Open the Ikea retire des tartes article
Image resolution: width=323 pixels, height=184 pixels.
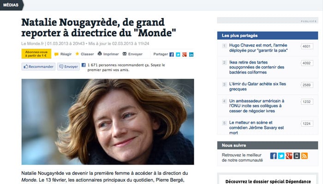(x=257, y=67)
